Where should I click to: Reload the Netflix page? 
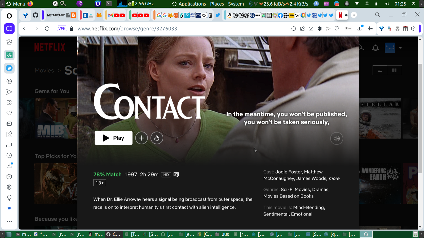[47, 29]
